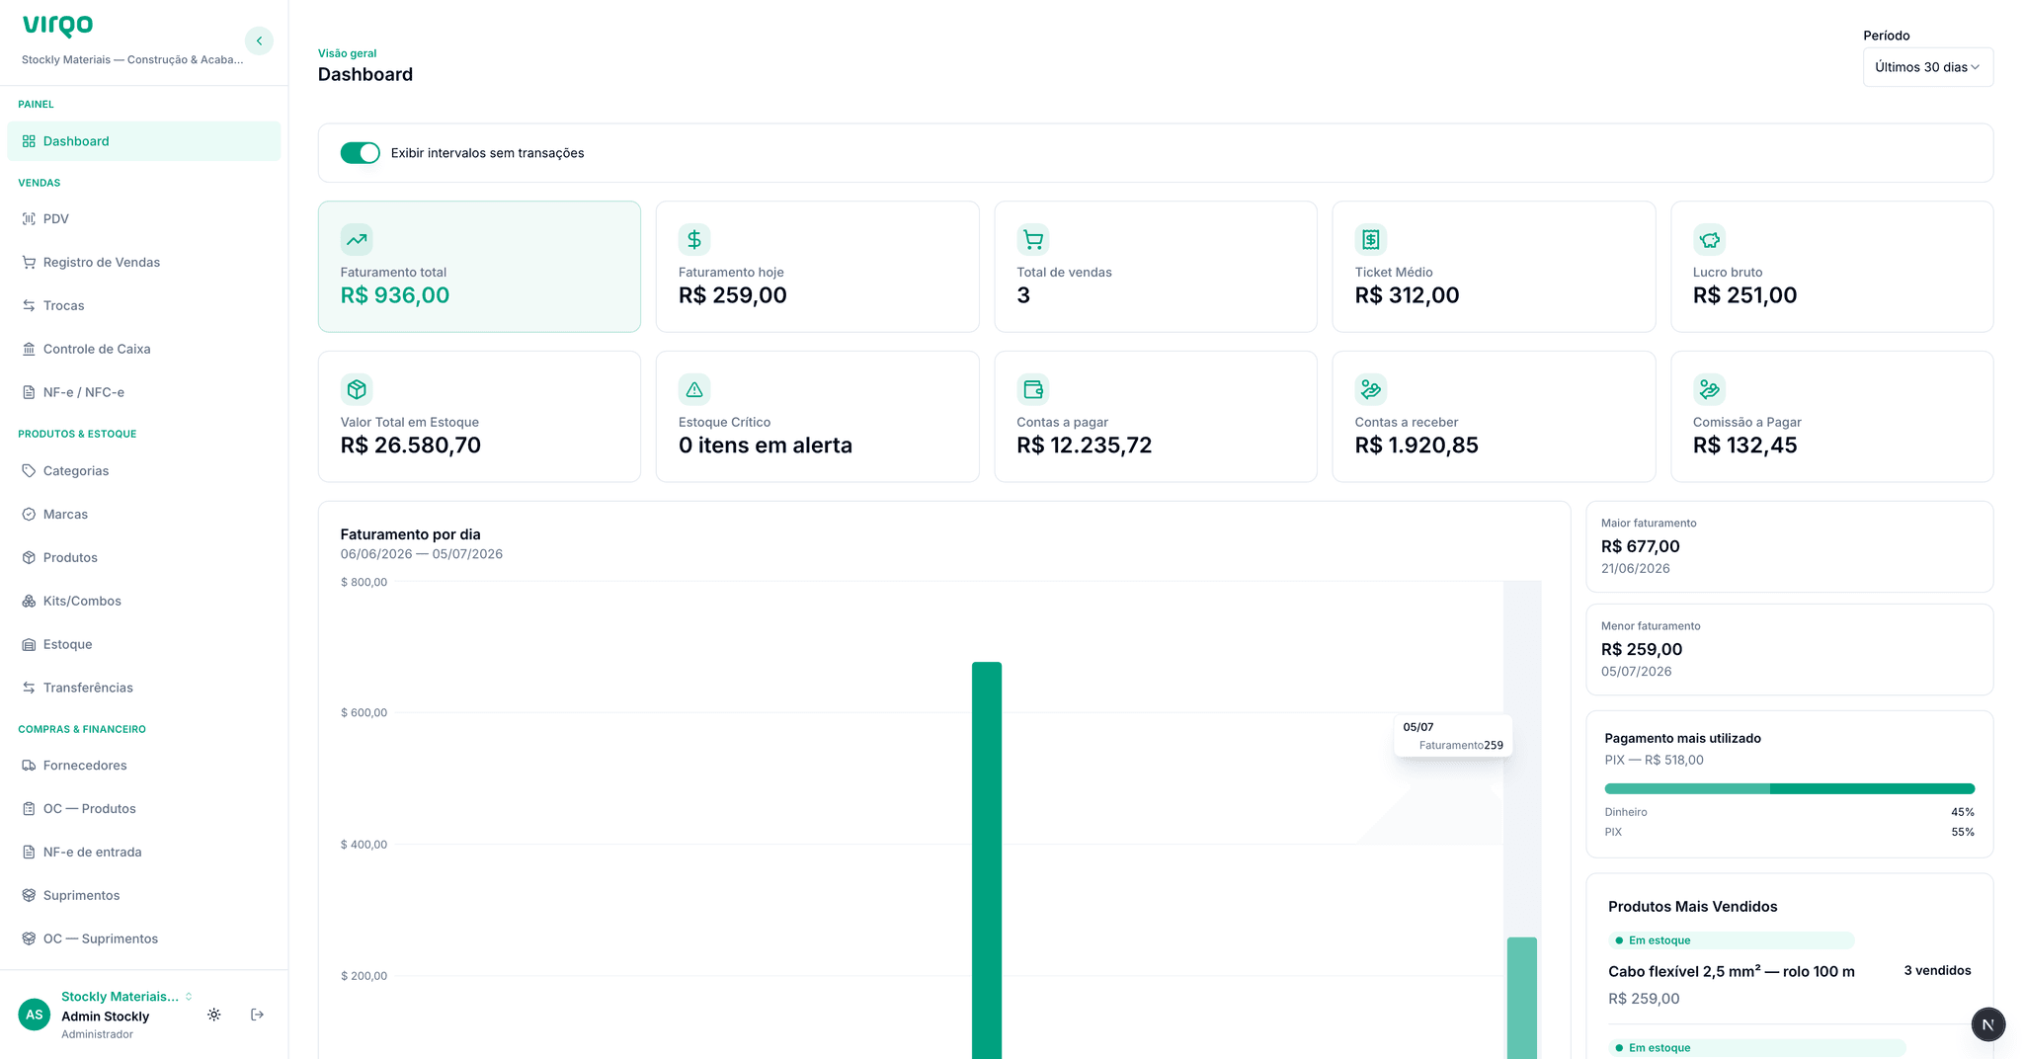
Task: Click the Controle de Caixa bank icon
Action: (x=29, y=349)
